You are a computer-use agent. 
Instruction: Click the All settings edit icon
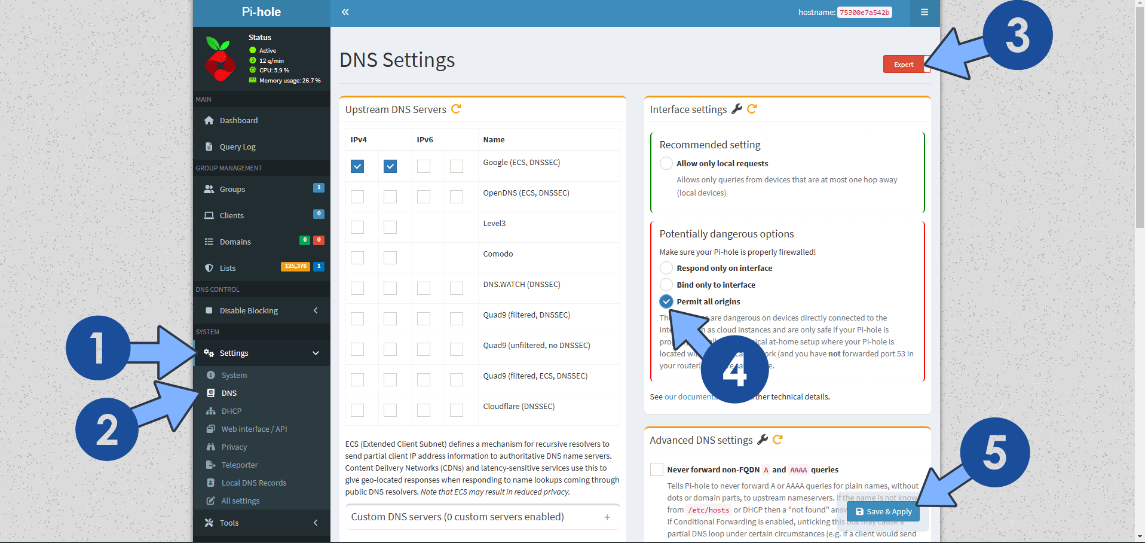tap(211, 501)
